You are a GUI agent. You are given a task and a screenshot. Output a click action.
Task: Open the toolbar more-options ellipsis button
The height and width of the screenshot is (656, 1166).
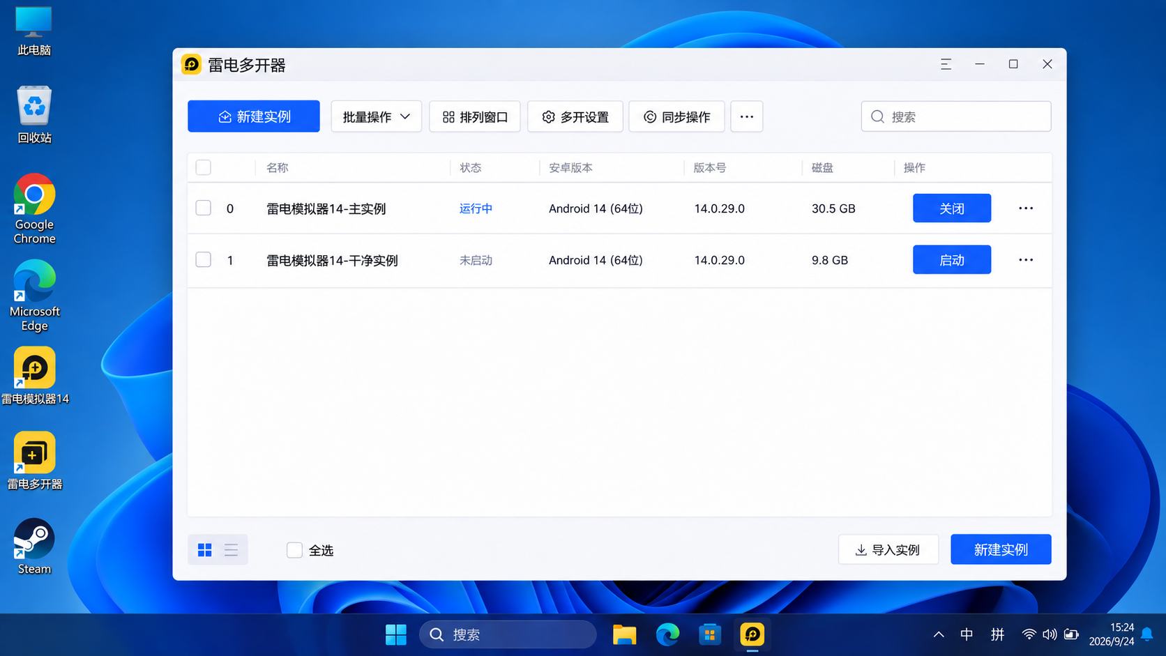click(x=746, y=116)
